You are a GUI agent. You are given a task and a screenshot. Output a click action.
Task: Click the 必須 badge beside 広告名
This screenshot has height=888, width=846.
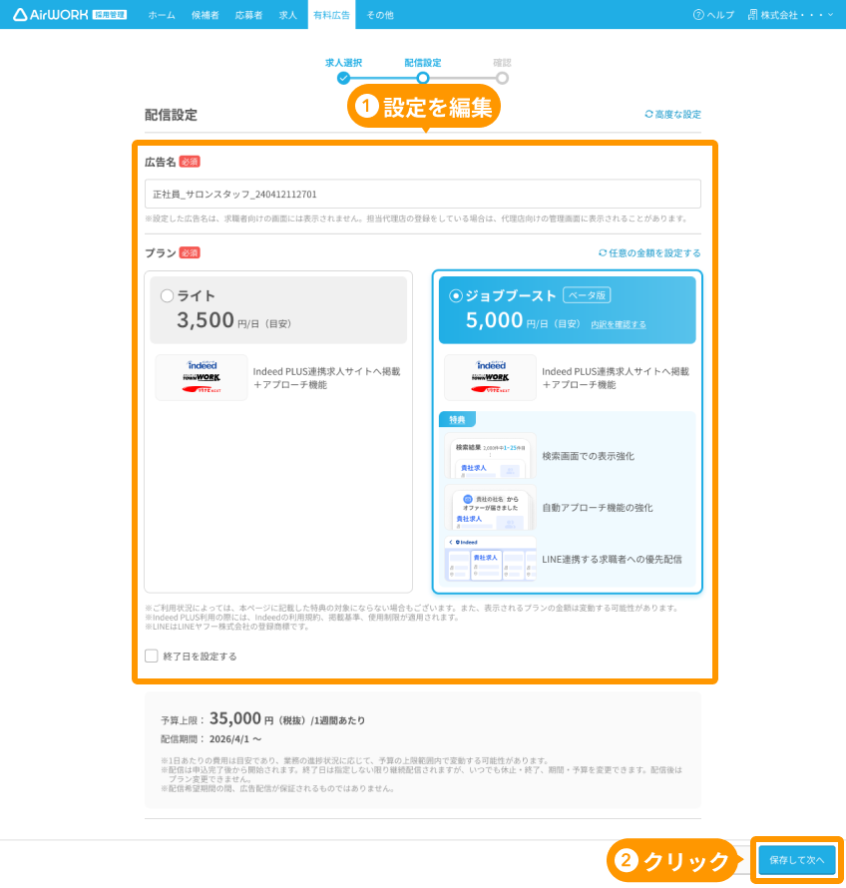(x=190, y=162)
